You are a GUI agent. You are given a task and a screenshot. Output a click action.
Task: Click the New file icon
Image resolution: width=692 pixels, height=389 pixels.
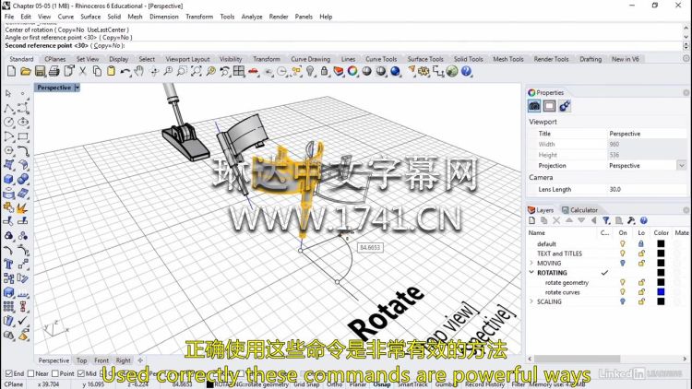click(11, 71)
